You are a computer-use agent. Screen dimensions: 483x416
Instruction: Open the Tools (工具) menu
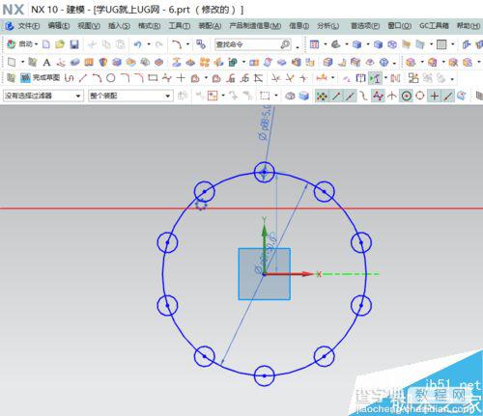tap(180, 26)
